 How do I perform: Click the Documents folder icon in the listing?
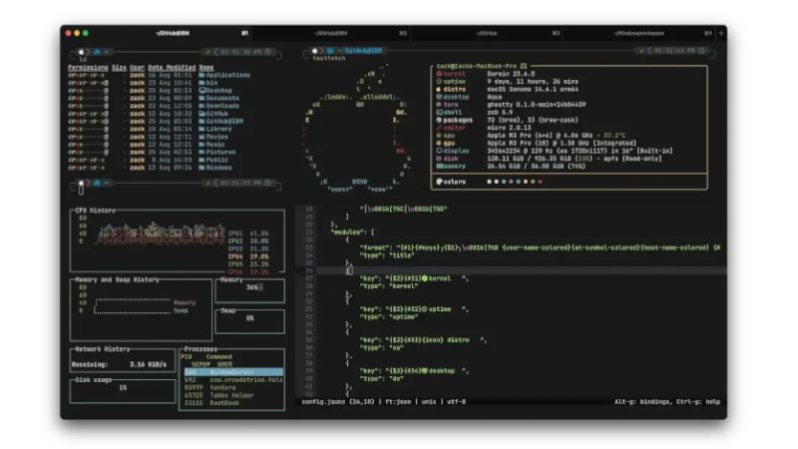click(202, 98)
